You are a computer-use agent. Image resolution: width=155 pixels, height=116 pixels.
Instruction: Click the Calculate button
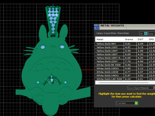pos(127,103)
